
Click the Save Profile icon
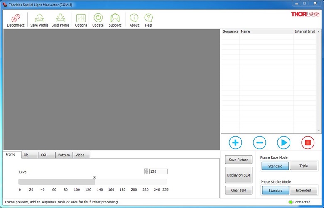click(39, 19)
